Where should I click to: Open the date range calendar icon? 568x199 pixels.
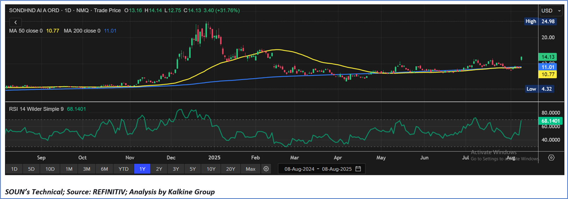click(358, 169)
